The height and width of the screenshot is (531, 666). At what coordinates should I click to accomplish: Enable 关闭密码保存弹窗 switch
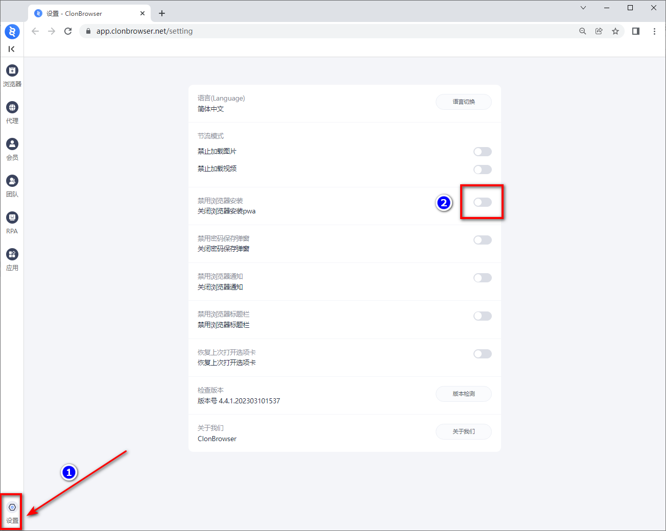(482, 240)
